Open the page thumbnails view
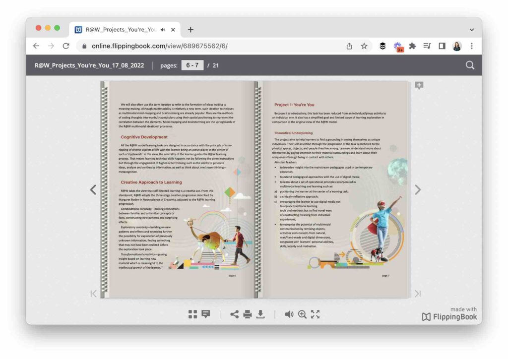 (x=192, y=314)
